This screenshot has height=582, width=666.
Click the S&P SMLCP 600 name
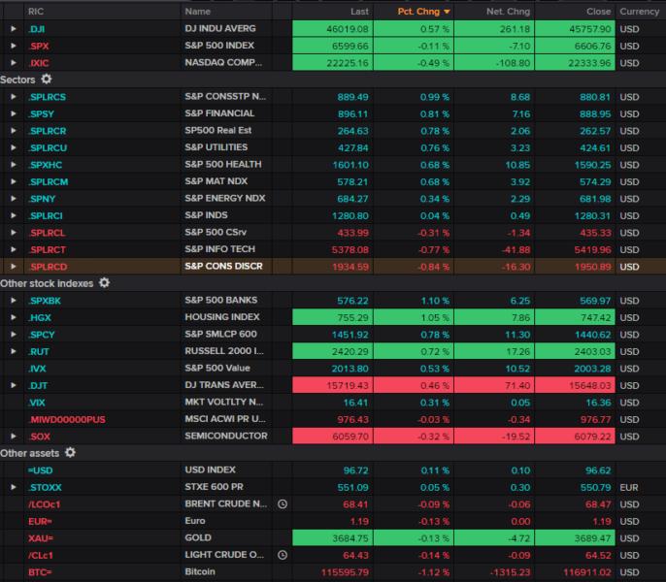click(x=220, y=334)
